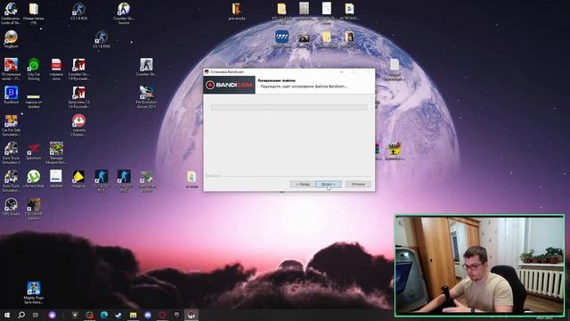
Task: Open Steam from the taskbar
Action: [118, 315]
